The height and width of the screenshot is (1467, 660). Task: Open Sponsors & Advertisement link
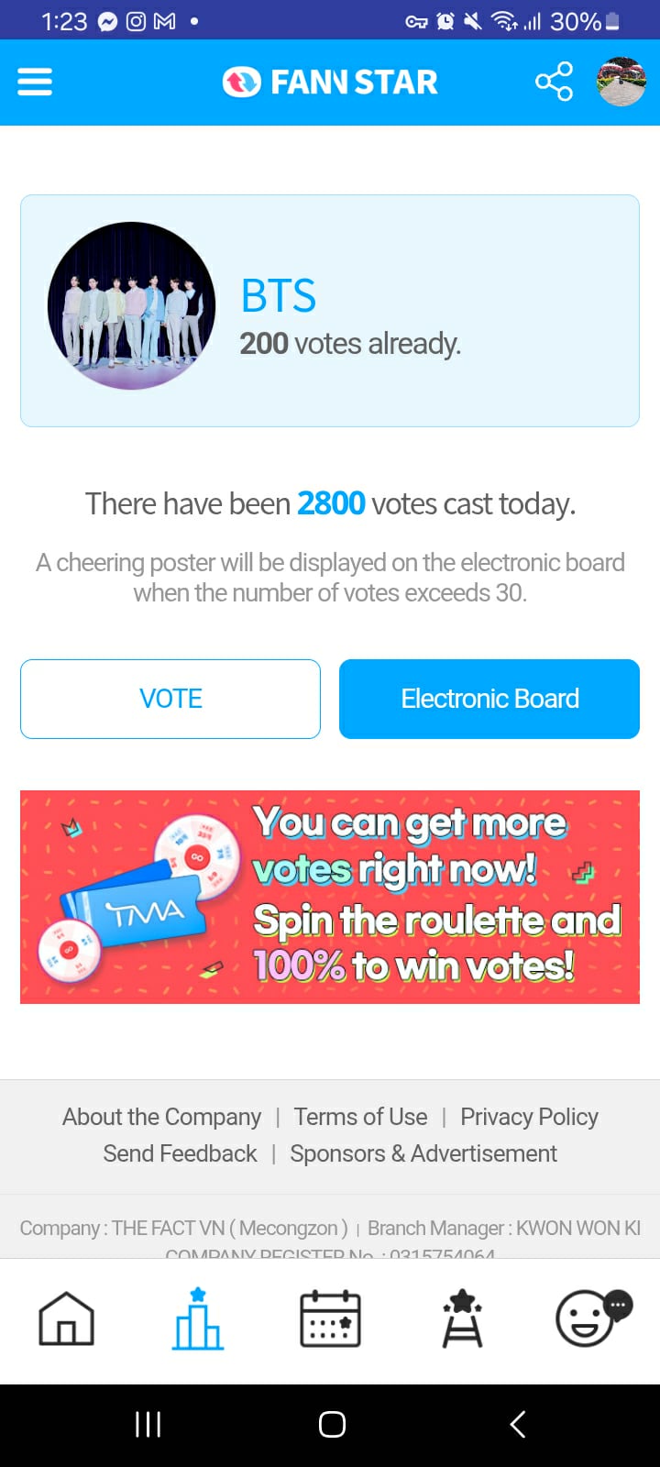(423, 1153)
